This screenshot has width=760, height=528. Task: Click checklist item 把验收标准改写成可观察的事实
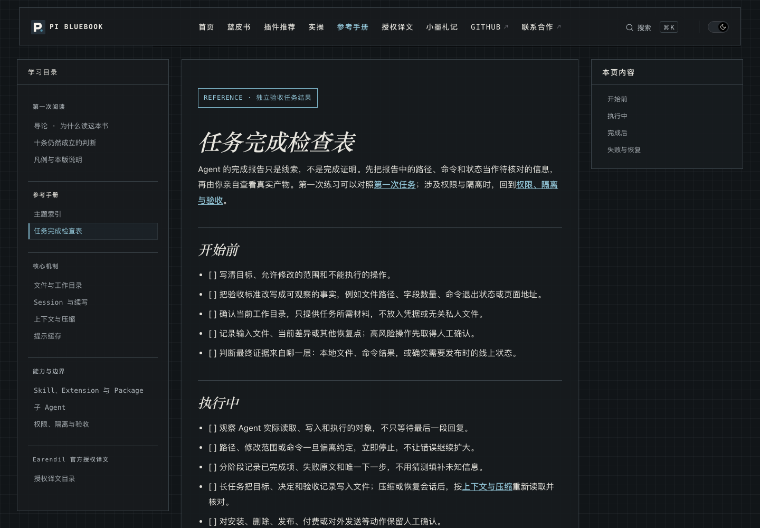(377, 294)
